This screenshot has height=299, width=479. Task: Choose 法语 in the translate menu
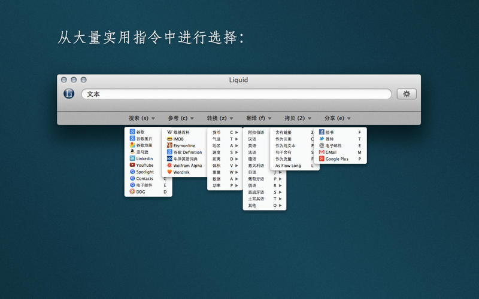pyautogui.click(x=252, y=152)
